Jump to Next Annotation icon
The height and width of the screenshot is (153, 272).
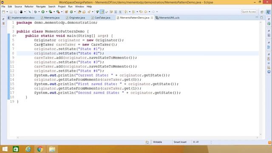pos(126,12)
